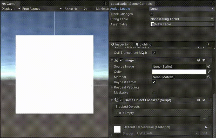Click the white Color field swatch
The image size is (216, 138).
(179, 72)
